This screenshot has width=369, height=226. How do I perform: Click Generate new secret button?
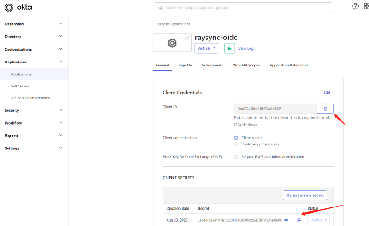point(305,195)
